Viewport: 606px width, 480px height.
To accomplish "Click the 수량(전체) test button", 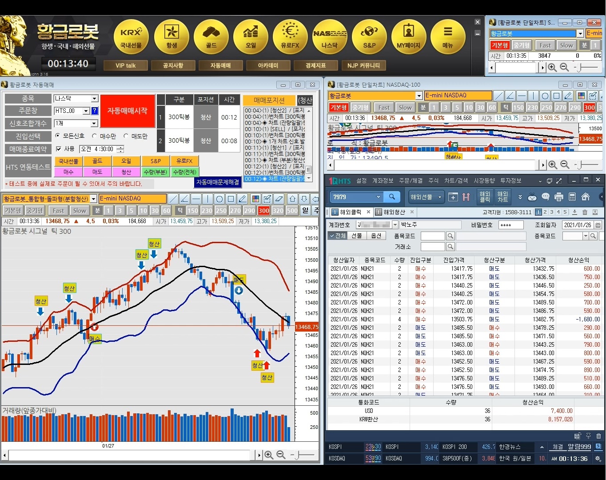I will [x=185, y=172].
